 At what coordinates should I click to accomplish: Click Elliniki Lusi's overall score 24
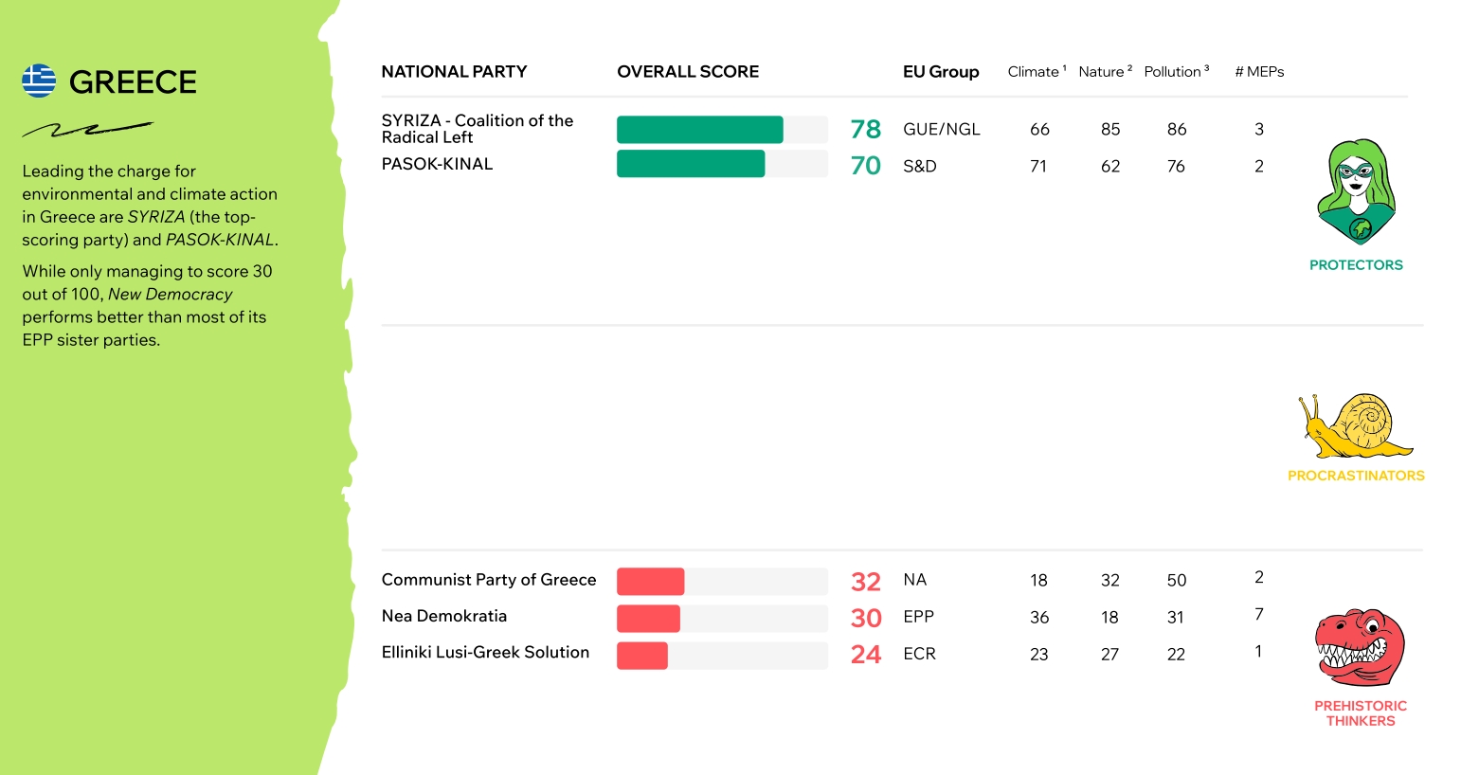[865, 655]
